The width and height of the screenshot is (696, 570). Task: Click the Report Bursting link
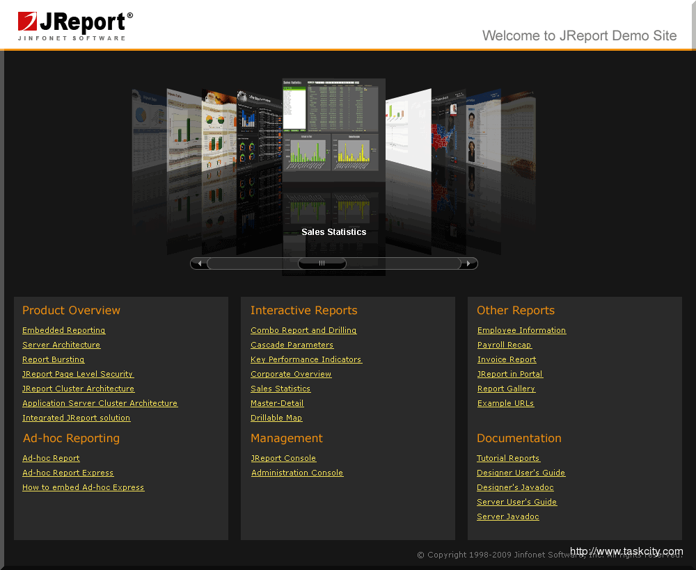54,359
